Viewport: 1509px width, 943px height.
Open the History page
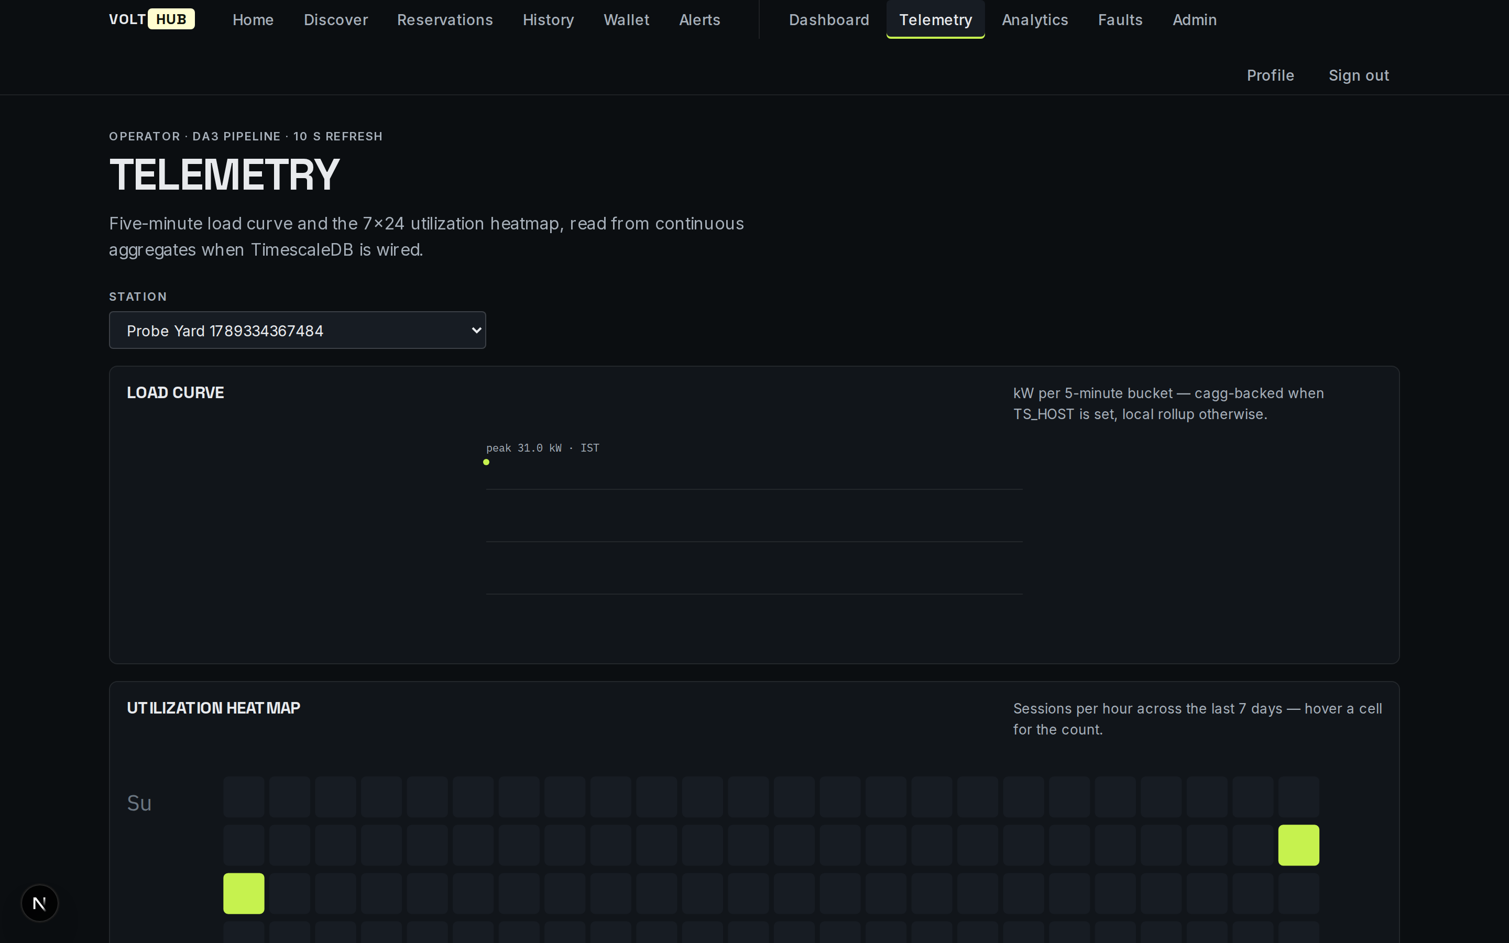point(548,20)
